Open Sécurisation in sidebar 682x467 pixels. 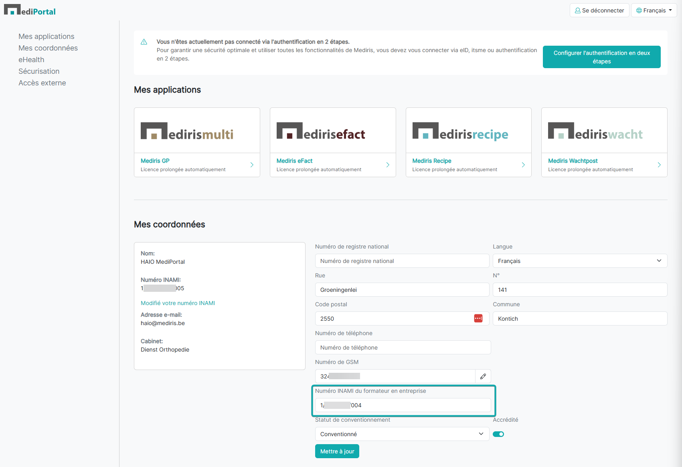(x=39, y=71)
